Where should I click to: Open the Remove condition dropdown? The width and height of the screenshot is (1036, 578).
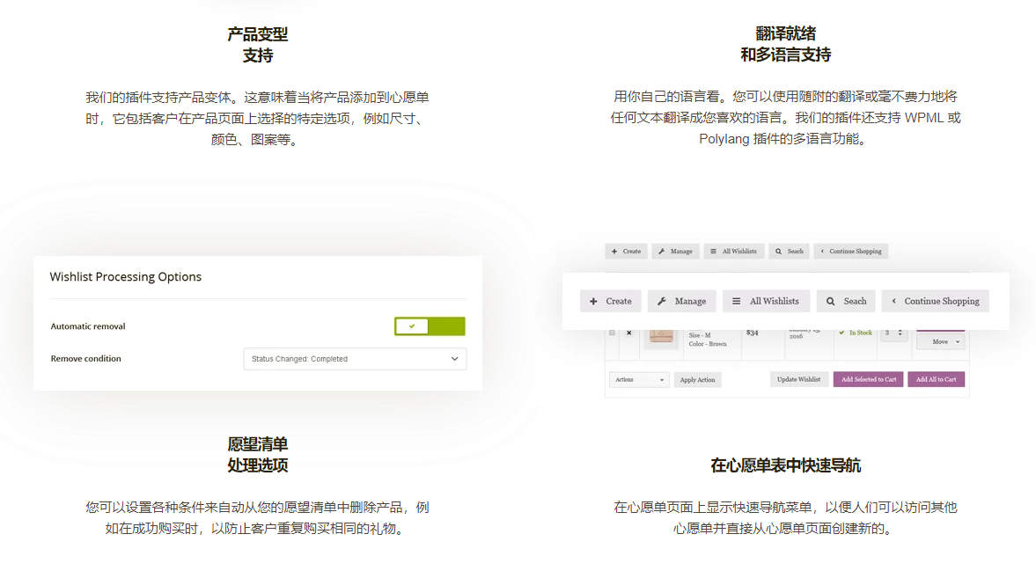pyautogui.click(x=355, y=359)
